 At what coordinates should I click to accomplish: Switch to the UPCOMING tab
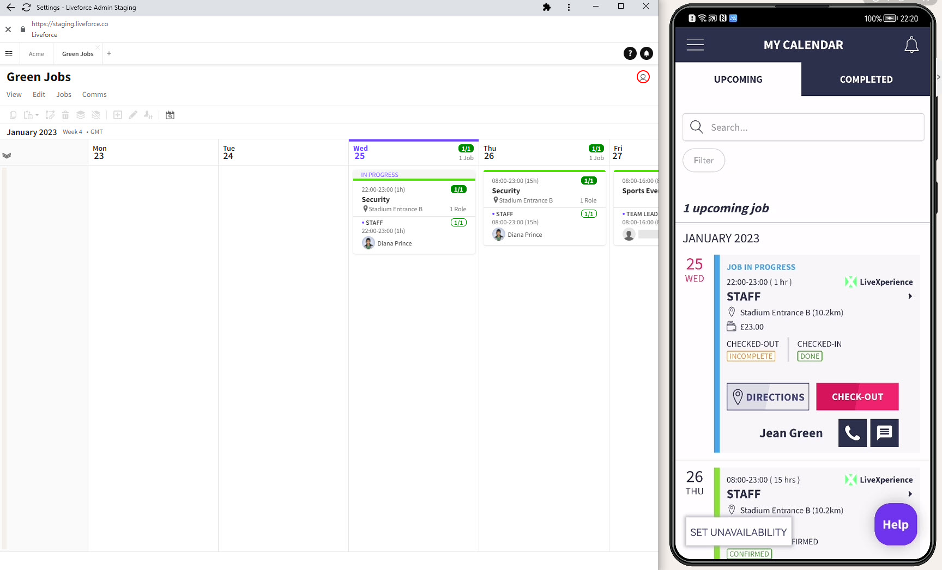[738, 79]
